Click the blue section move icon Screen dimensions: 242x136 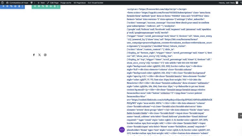point(4,6)
